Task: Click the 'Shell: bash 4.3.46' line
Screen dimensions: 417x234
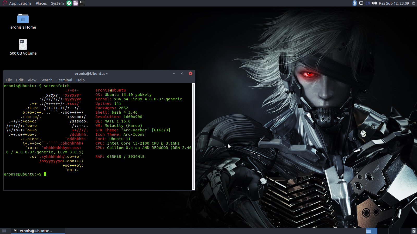Action: (x=116, y=112)
